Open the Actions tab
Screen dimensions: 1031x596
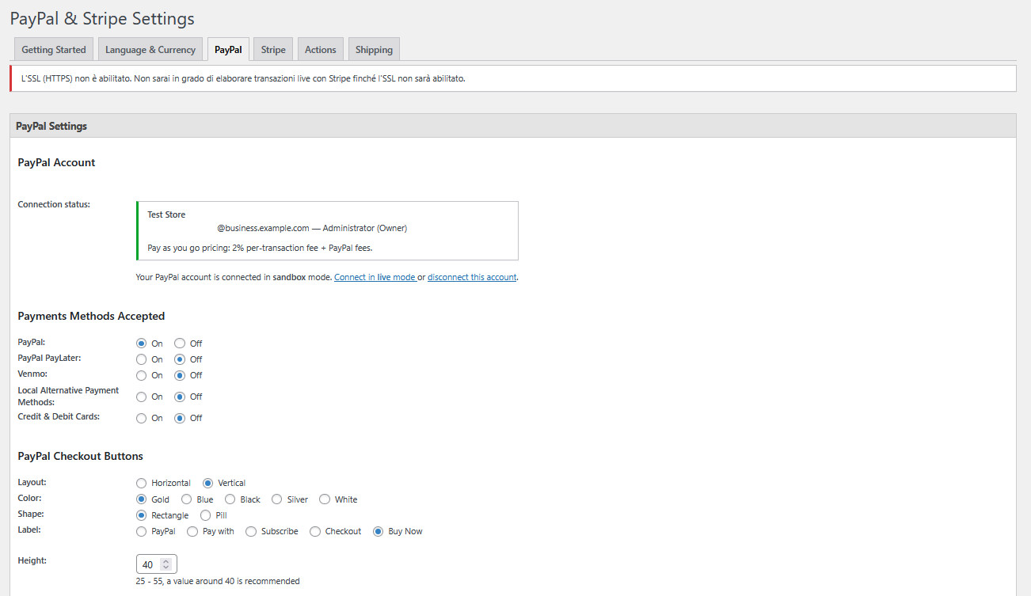point(320,48)
